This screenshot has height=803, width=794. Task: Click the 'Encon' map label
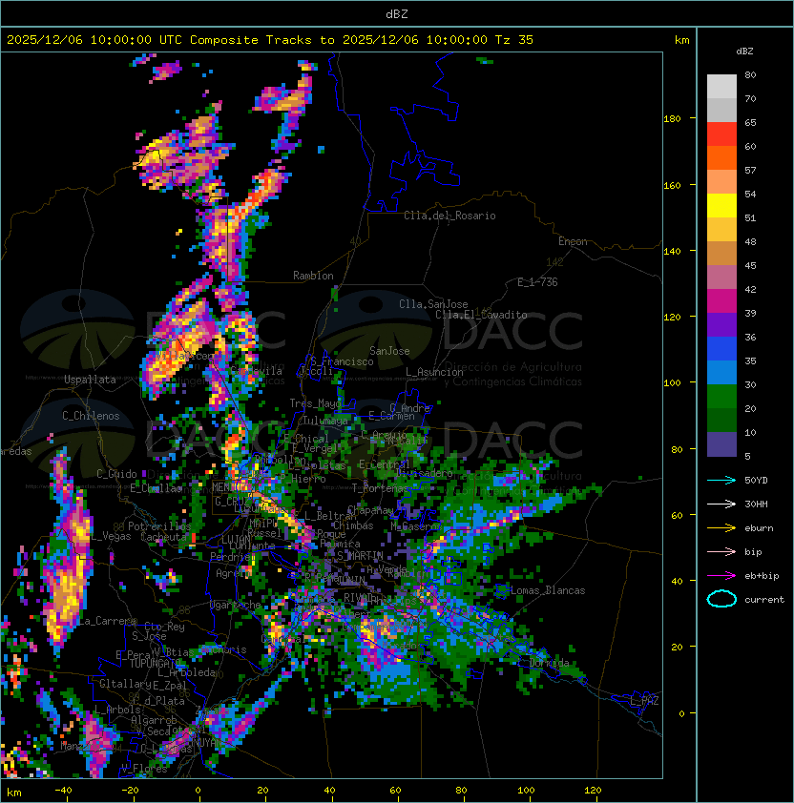pyautogui.click(x=573, y=241)
